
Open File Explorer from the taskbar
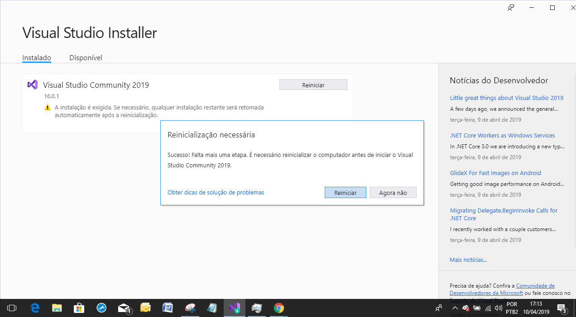click(57, 308)
